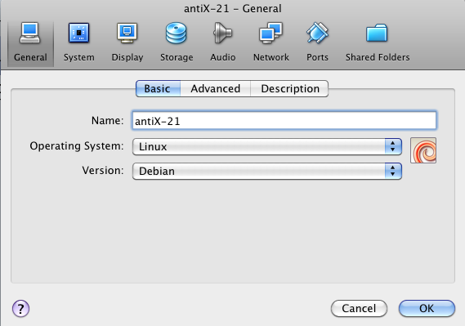
Task: Select the Basic tab
Action: pos(158,88)
